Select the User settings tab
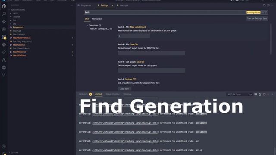Screen dimensions: 276x155 pos(87,19)
